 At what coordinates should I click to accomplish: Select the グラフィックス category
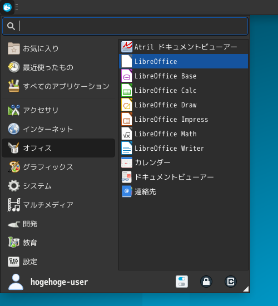[x=58, y=167]
